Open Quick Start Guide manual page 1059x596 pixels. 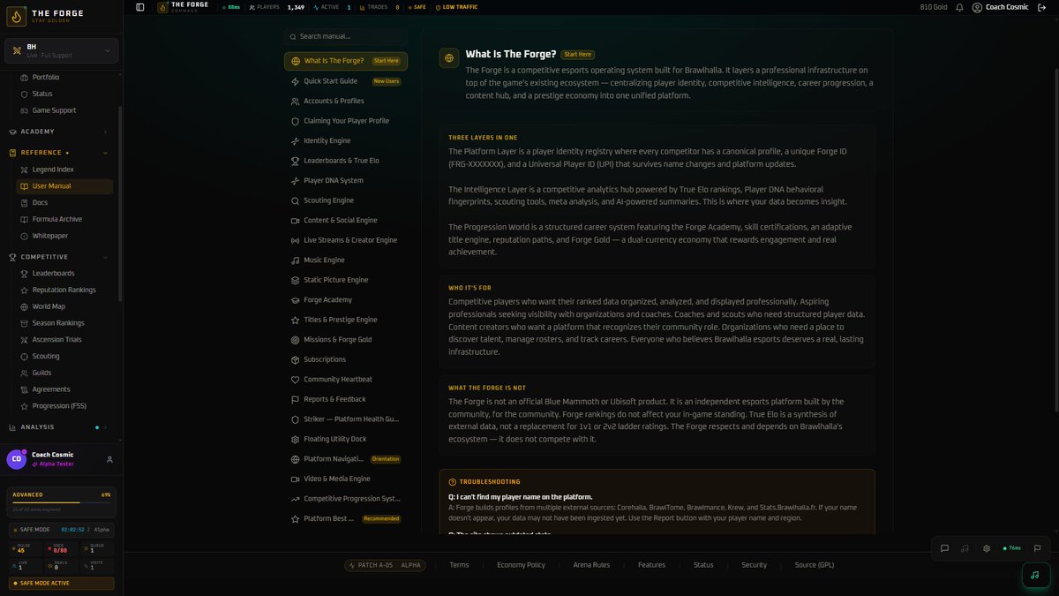click(x=346, y=81)
